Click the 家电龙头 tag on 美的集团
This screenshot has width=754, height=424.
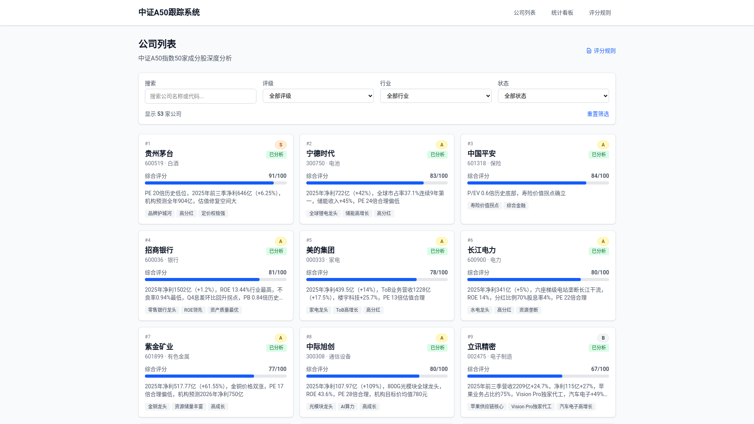click(319, 310)
